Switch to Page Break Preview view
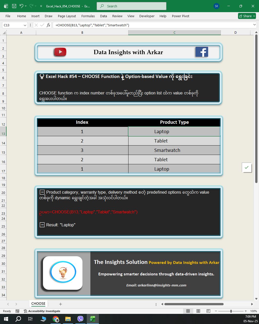This screenshot has height=324, width=259. point(208,311)
